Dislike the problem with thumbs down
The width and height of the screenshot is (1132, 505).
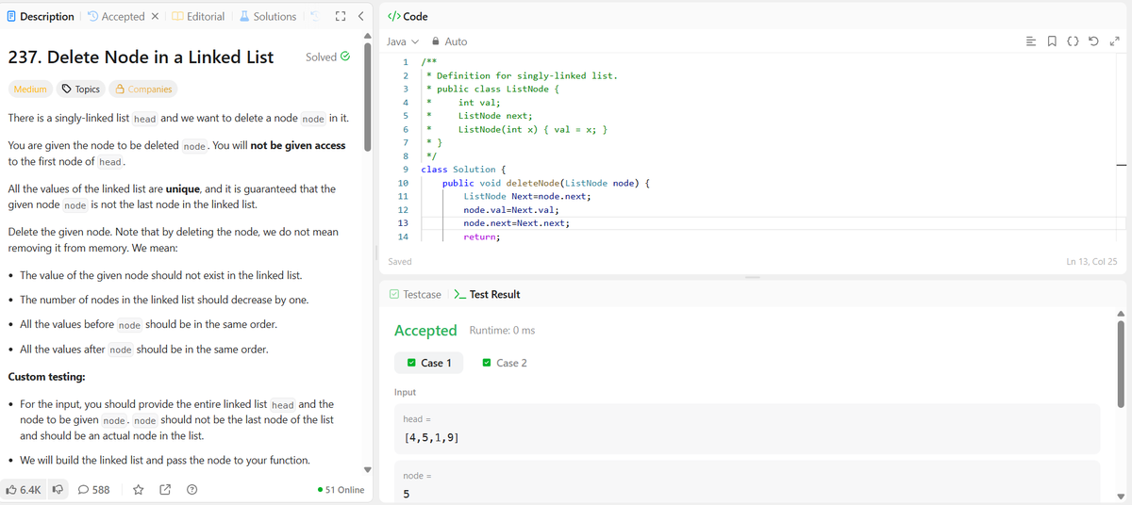click(57, 490)
